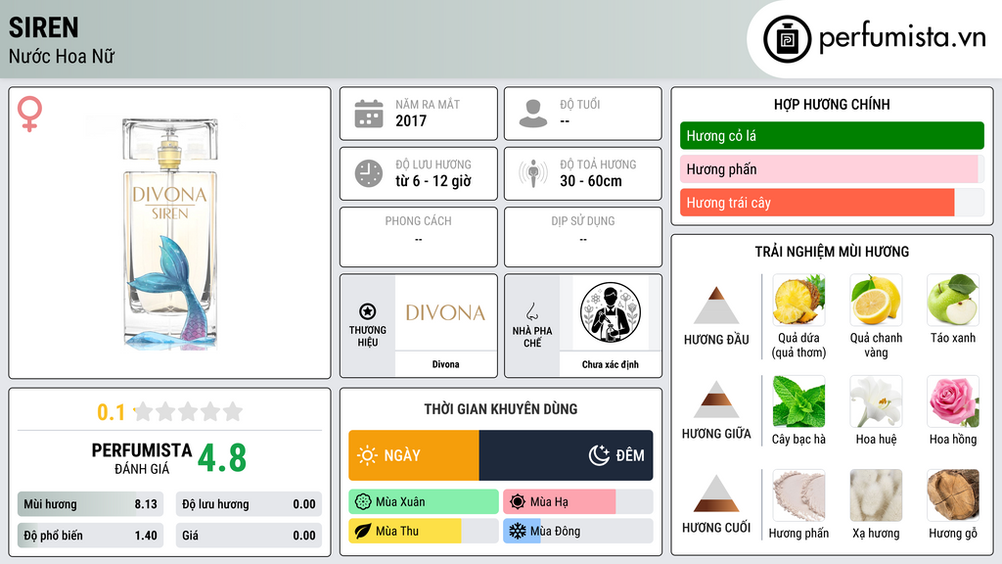The height and width of the screenshot is (564, 1002).
Task: Click the Mùa Xuân season bar
Action: point(424,502)
